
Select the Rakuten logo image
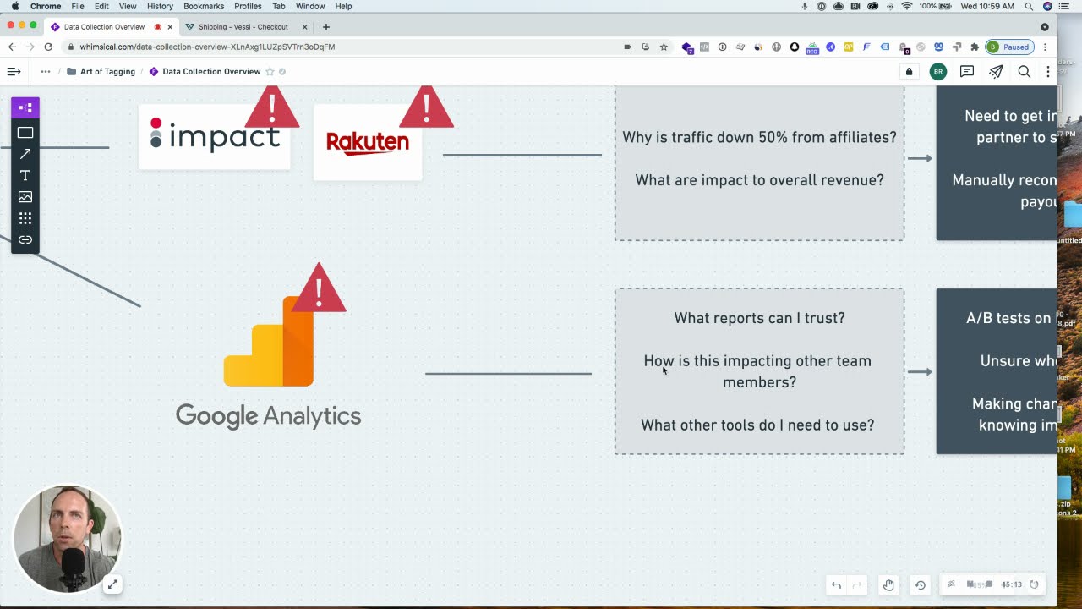point(368,142)
